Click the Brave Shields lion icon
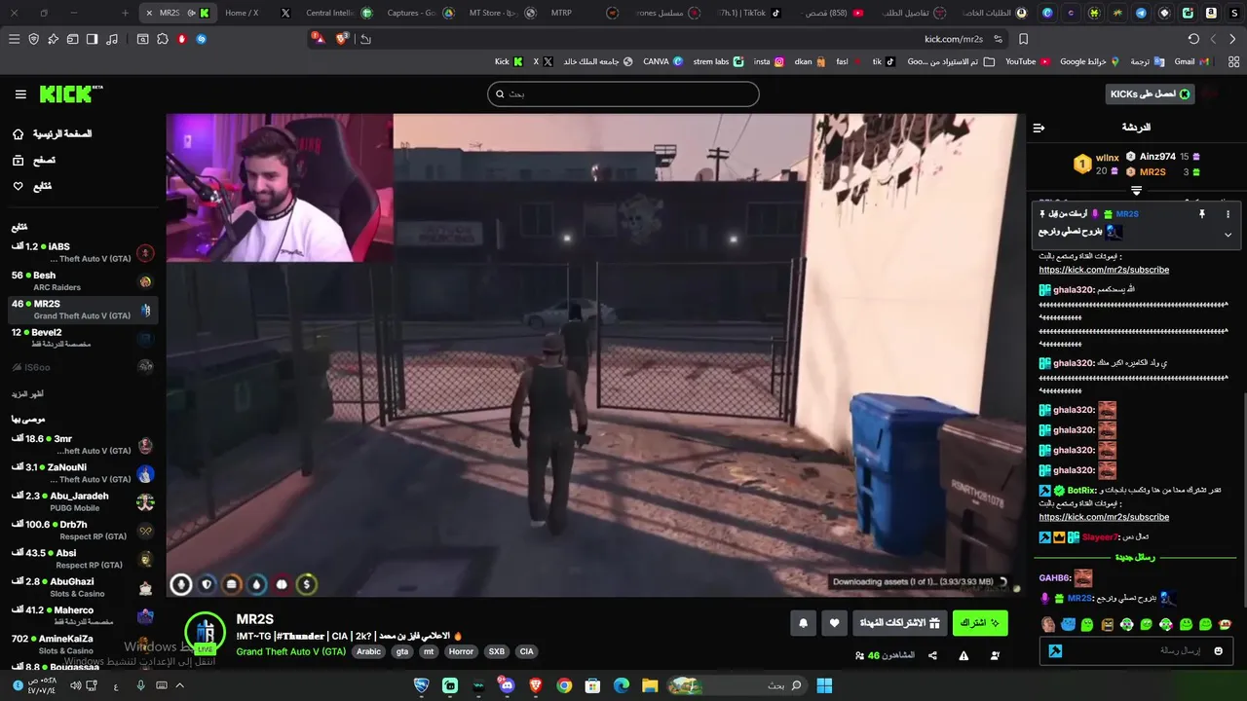Screen dimensions: 1247x701 click(x=342, y=39)
